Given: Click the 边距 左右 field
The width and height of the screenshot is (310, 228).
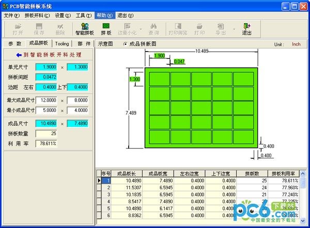Looking at the screenshot, I should (46, 87).
